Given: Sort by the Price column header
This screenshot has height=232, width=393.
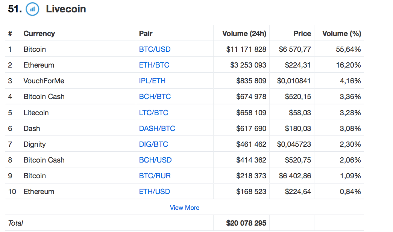Looking at the screenshot, I should (302, 33).
